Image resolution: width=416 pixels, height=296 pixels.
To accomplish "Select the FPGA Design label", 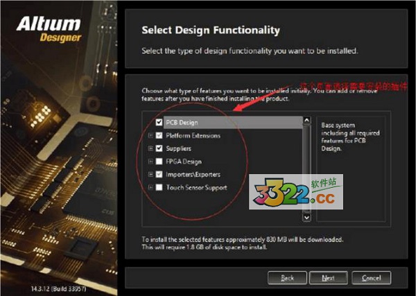I will coord(184,162).
